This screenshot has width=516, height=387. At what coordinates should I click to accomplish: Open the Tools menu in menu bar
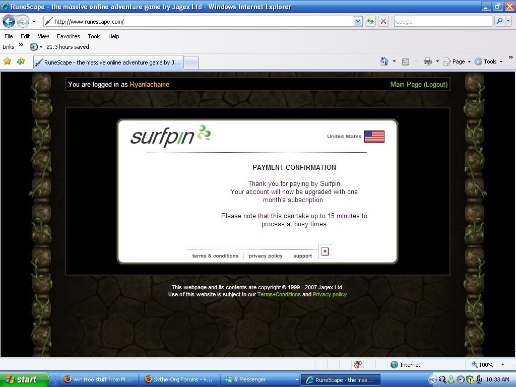94,36
